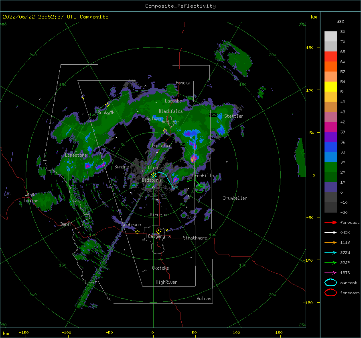Click the magenta 18TS arrow icon
The height and width of the screenshot is (338, 361).
pyautogui.click(x=331, y=273)
